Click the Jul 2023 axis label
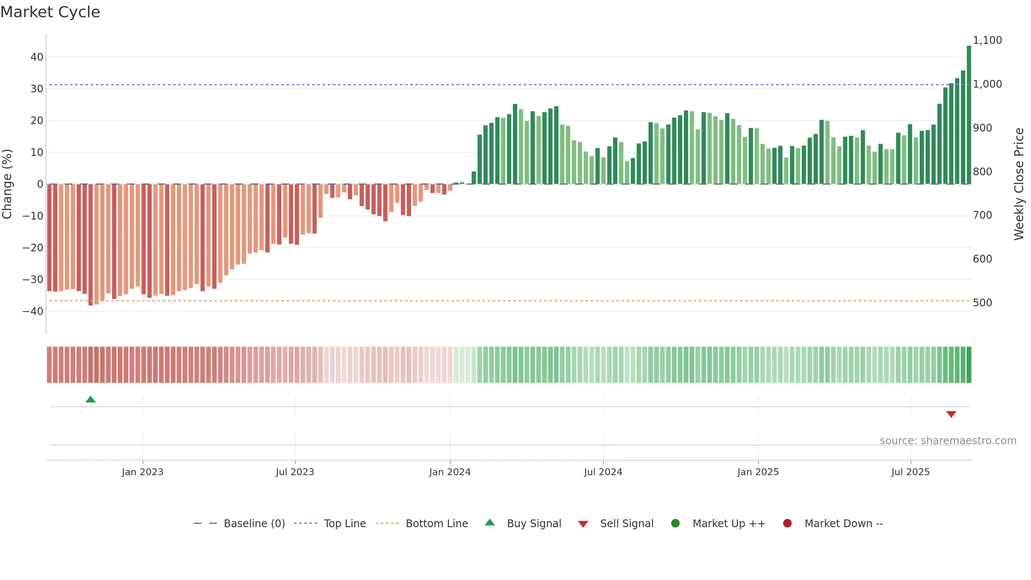 pyautogui.click(x=295, y=472)
